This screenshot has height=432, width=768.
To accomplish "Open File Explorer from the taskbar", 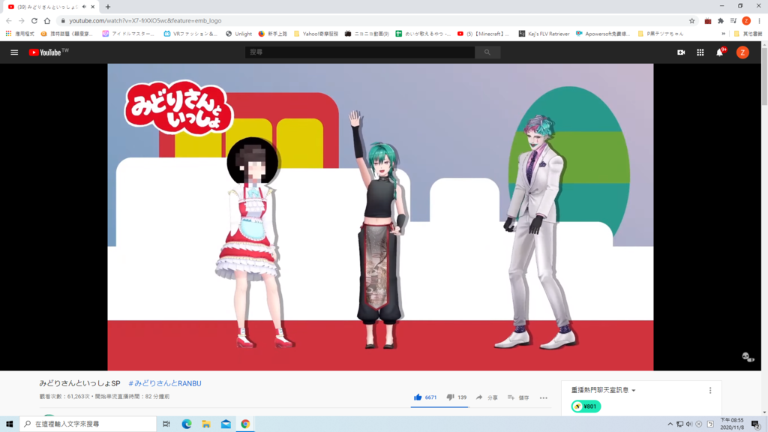I will (x=206, y=424).
